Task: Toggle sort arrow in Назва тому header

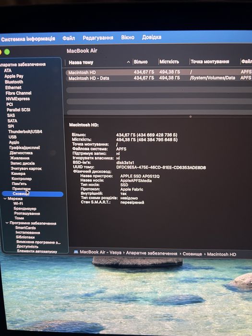Action: [x=128, y=62]
